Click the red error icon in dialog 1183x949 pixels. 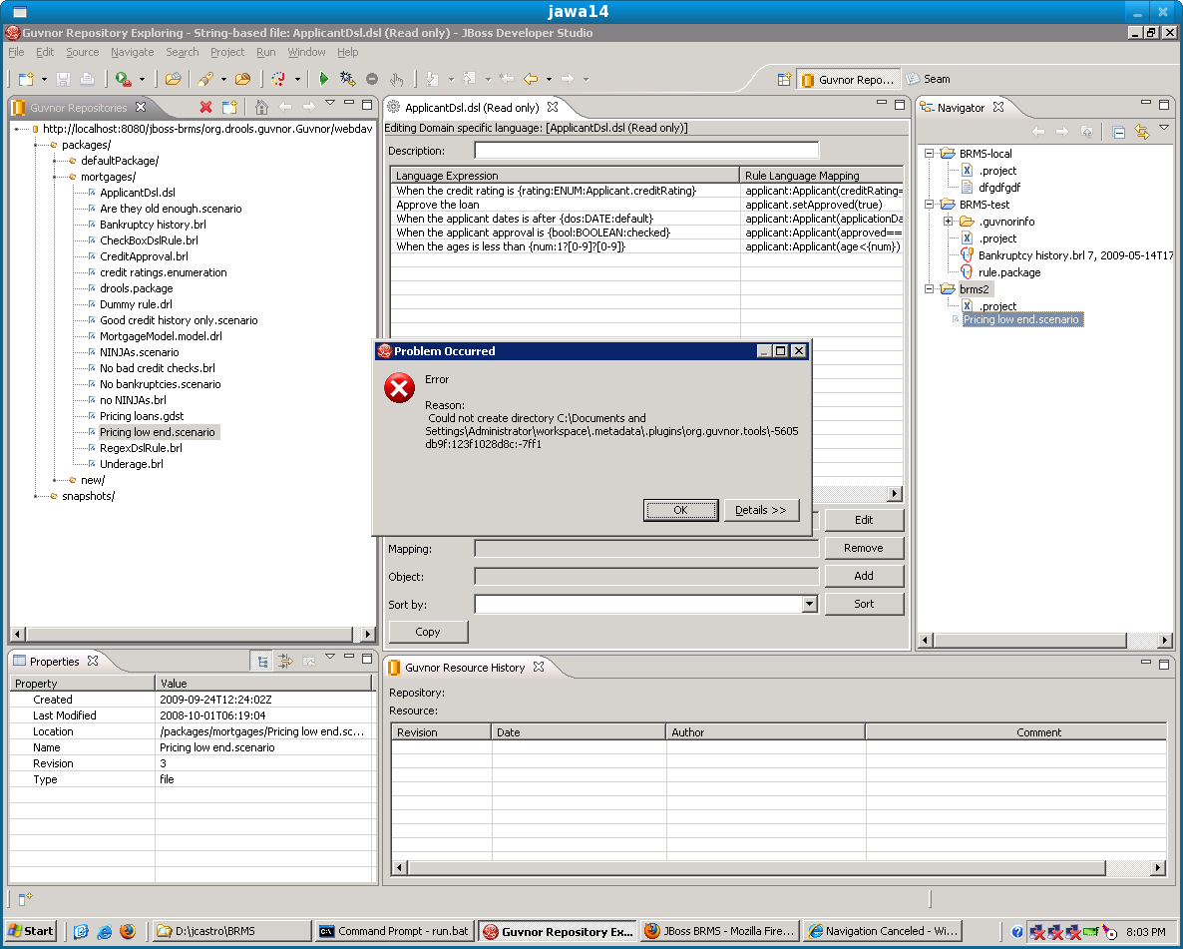click(x=400, y=388)
